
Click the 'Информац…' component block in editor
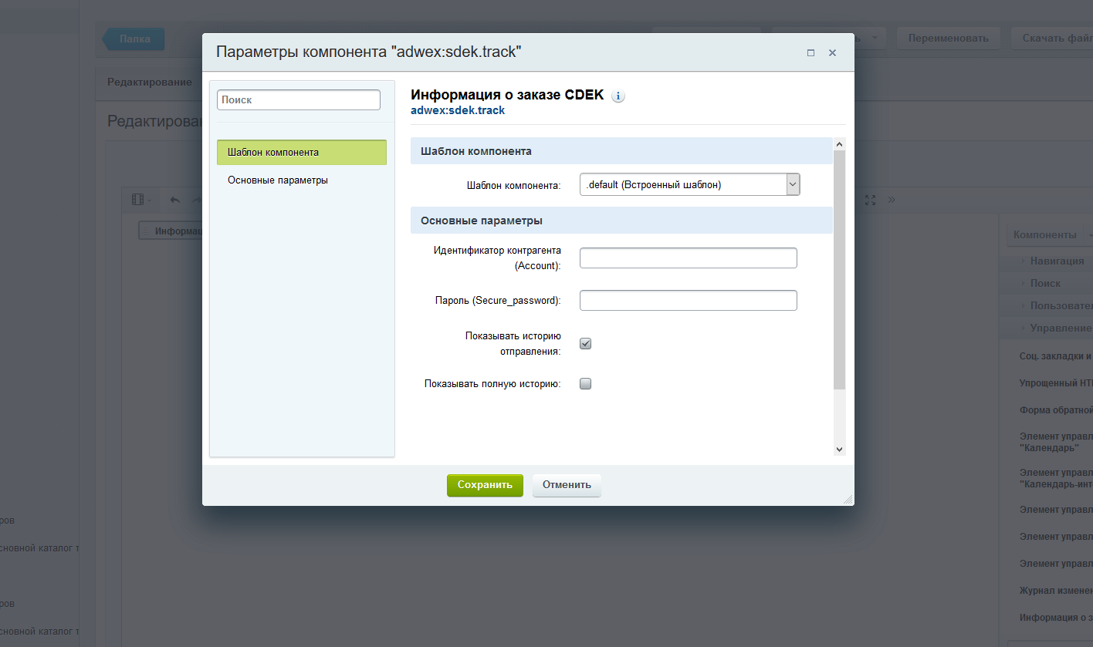(171, 231)
